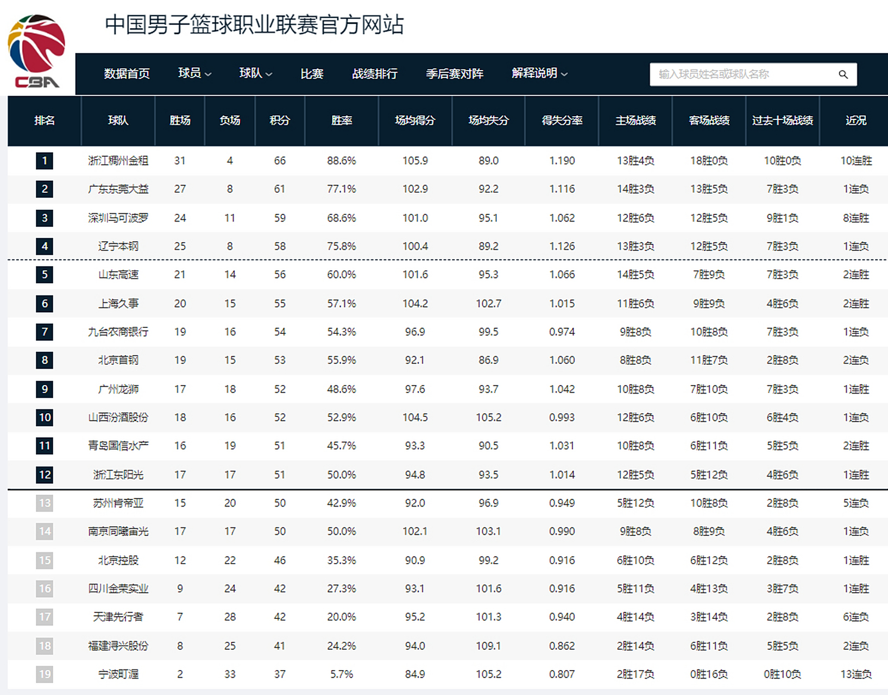Sort by the 负场 column header
Image resolution: width=888 pixels, height=695 pixels.
pos(230,121)
